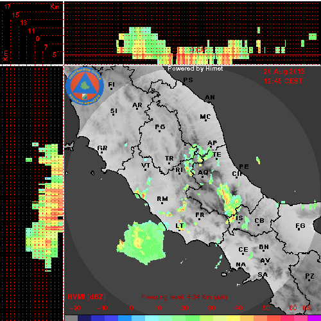Click the HVMI [dBZ] legend label
Viewport: 321px width, 321px height.
pyautogui.click(x=87, y=297)
